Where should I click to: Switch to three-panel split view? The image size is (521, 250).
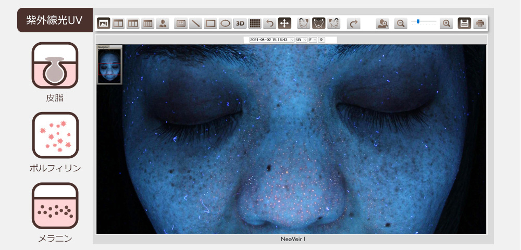[x=133, y=23]
